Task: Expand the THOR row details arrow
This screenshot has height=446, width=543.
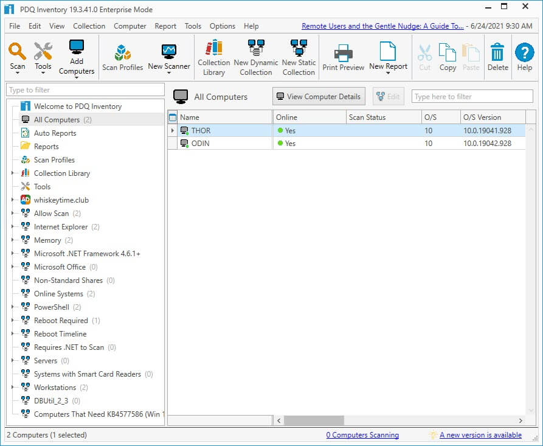Action: pos(173,131)
